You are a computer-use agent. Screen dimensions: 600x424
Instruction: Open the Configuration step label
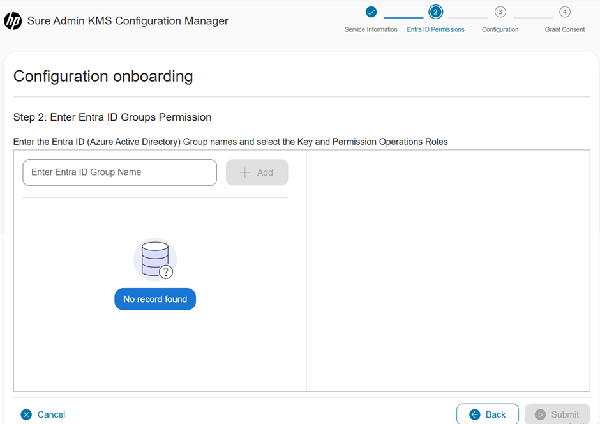[x=500, y=29]
